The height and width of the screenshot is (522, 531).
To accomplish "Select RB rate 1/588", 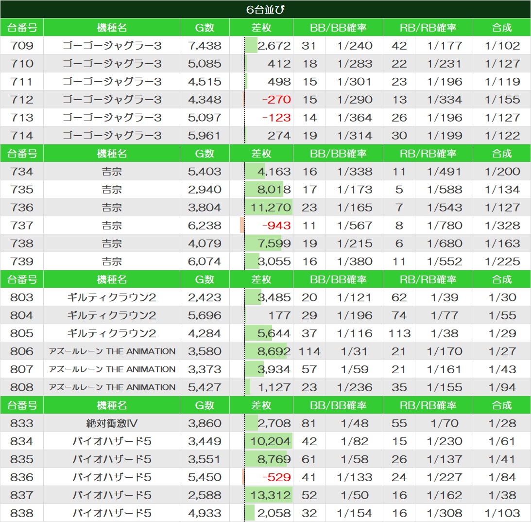I will [x=445, y=189].
